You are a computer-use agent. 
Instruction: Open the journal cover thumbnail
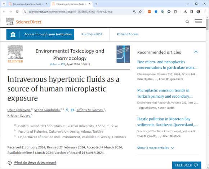pos(123,54)
